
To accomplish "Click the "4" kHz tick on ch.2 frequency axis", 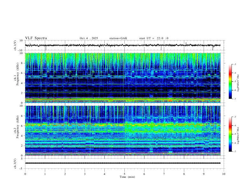I will tap(22, 136).
